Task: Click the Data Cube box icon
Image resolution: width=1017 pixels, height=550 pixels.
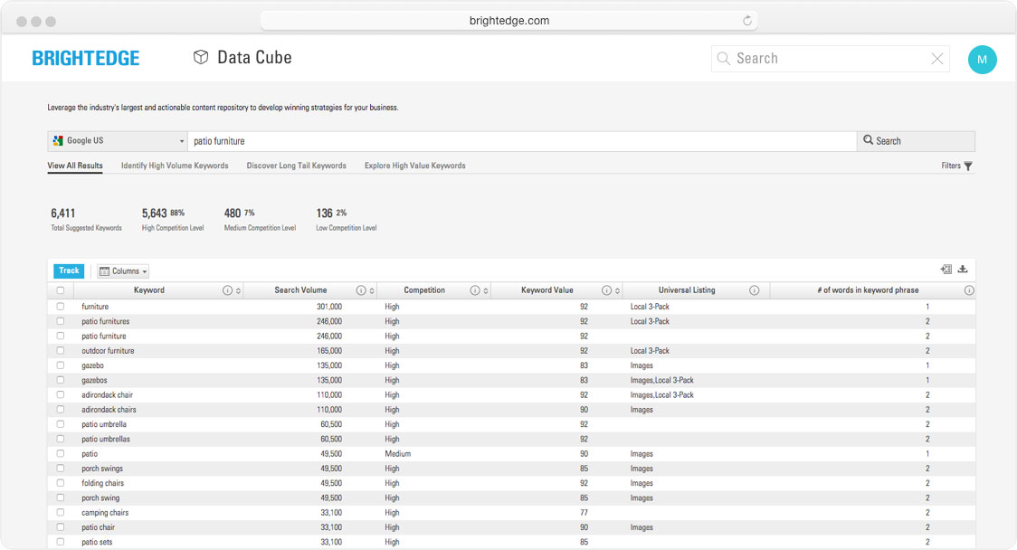Action: (201, 58)
